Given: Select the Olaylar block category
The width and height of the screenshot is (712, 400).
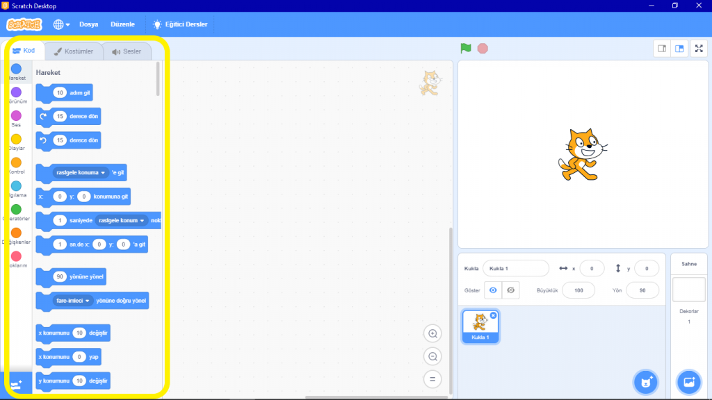Looking at the screenshot, I should point(17,142).
